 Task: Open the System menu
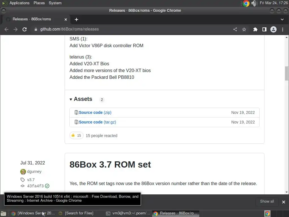click(55, 3)
